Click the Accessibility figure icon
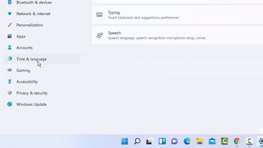The height and width of the screenshot is (148, 263). tap(10, 81)
